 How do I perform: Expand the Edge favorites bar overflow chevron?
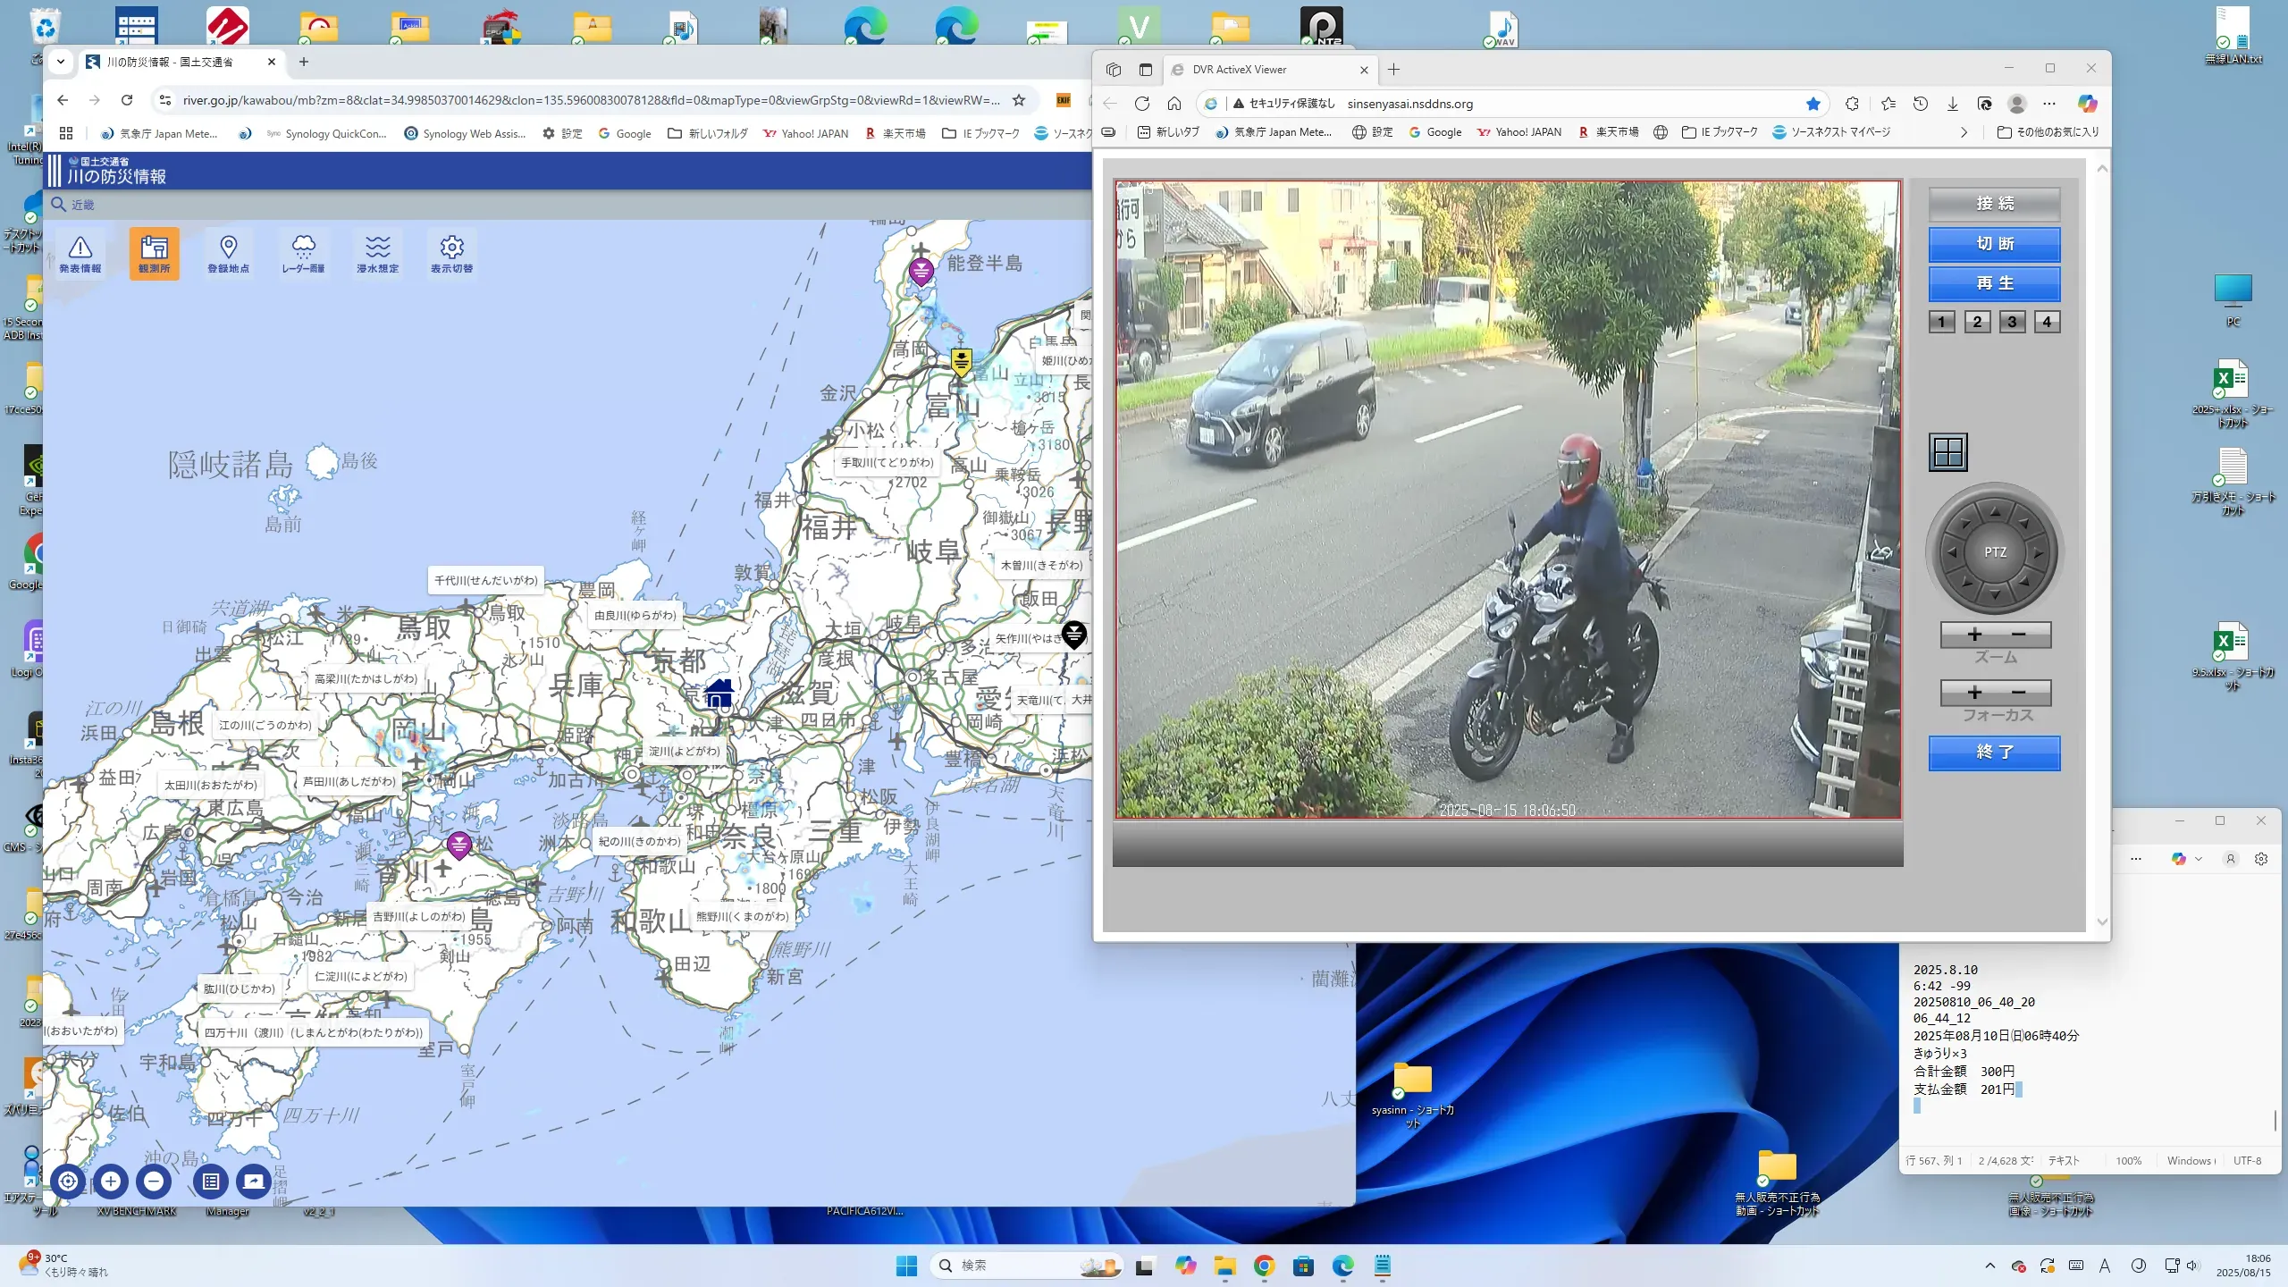point(1964,132)
